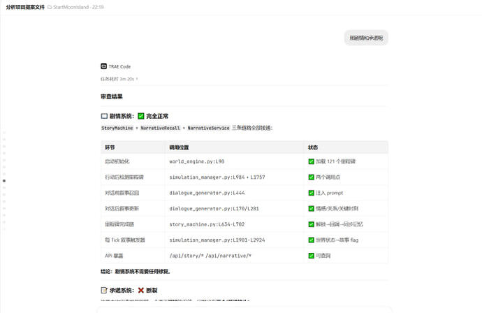482x313 pixels.
Task: Click the TRAE Code logo icon
Action: (x=103, y=66)
